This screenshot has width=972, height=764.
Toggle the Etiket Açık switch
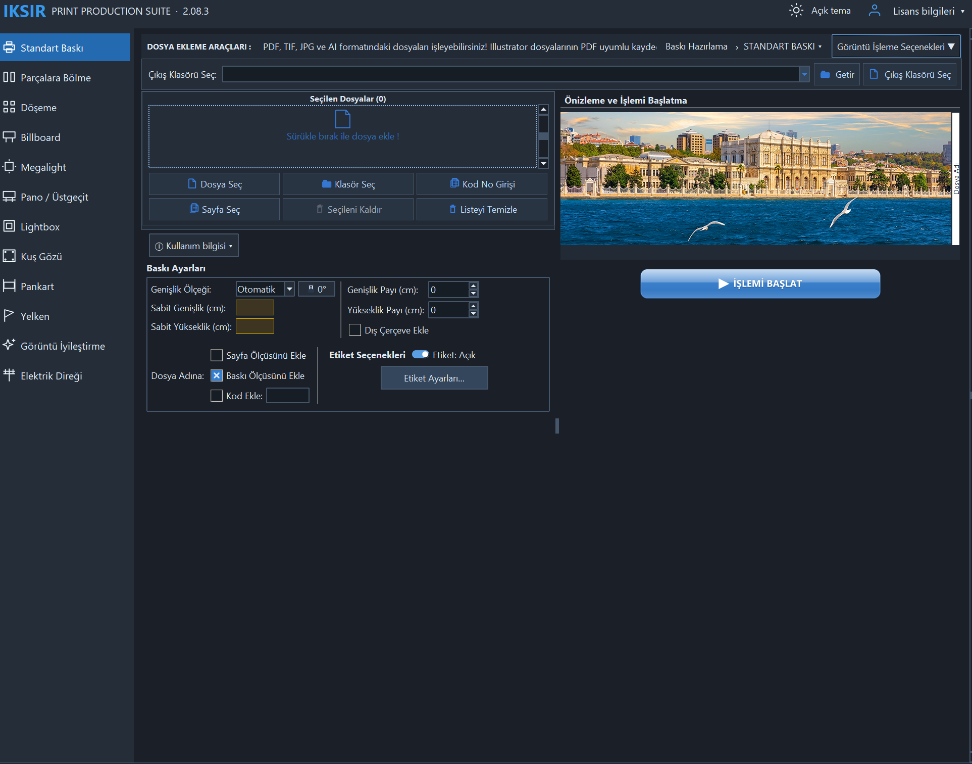421,355
